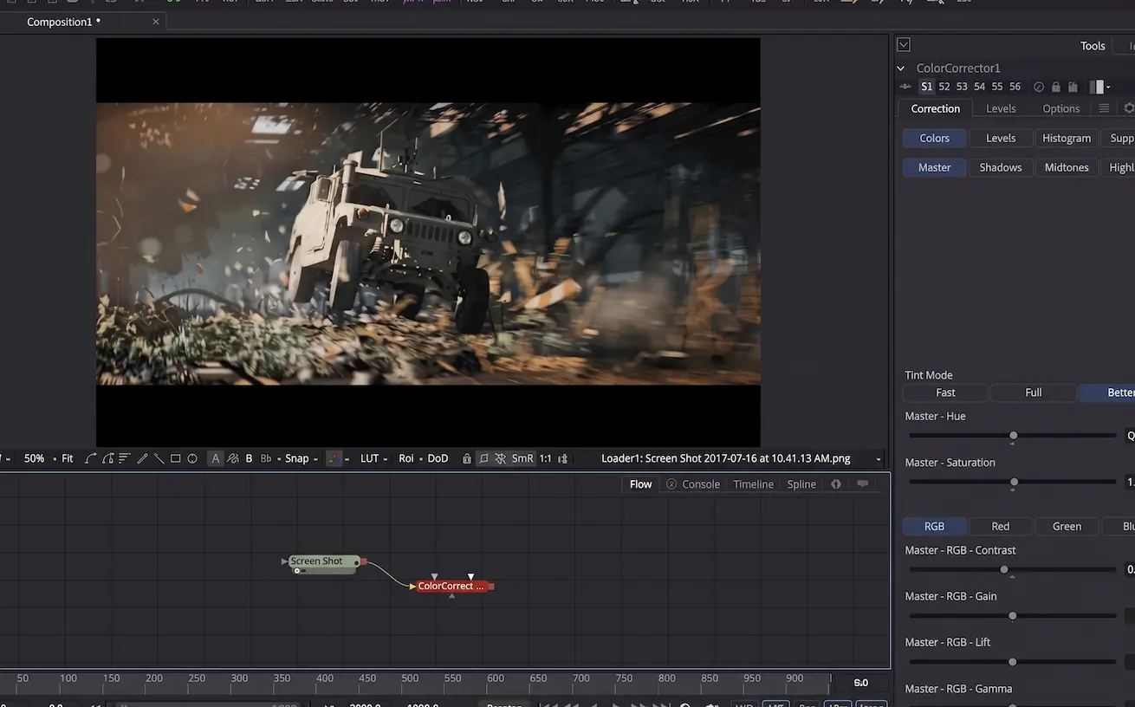Select the Midtones range button
This screenshot has height=707, width=1135.
(x=1067, y=167)
